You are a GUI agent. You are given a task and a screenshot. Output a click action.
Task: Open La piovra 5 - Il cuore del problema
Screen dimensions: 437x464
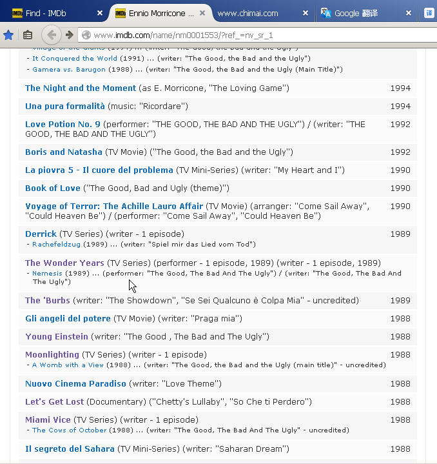(99, 170)
